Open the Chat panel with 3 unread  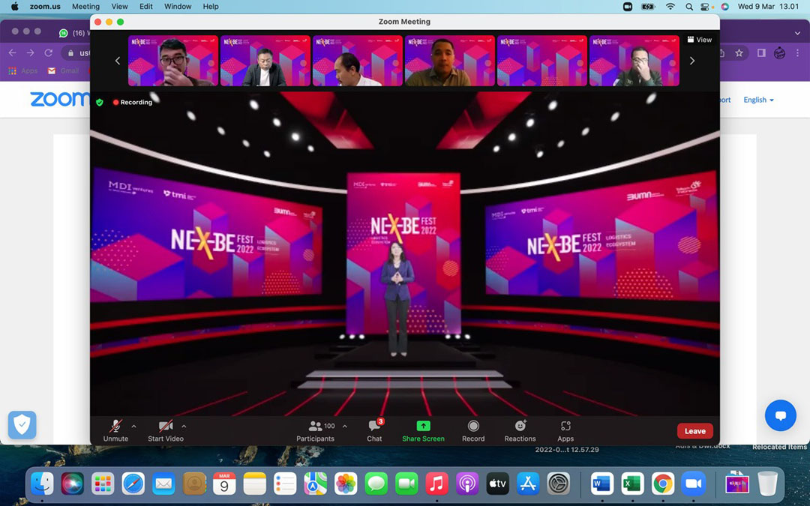click(374, 430)
